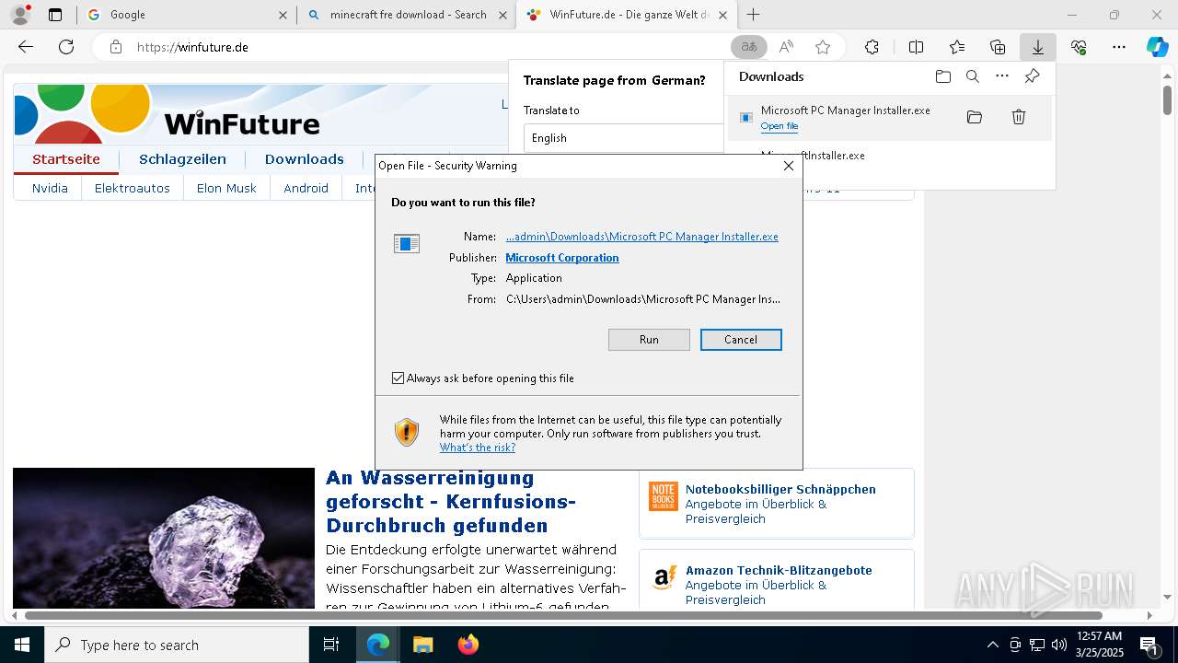Viewport: 1178px width, 663px height.
Task: Open the crystal article thumbnail image
Action: click(164, 538)
